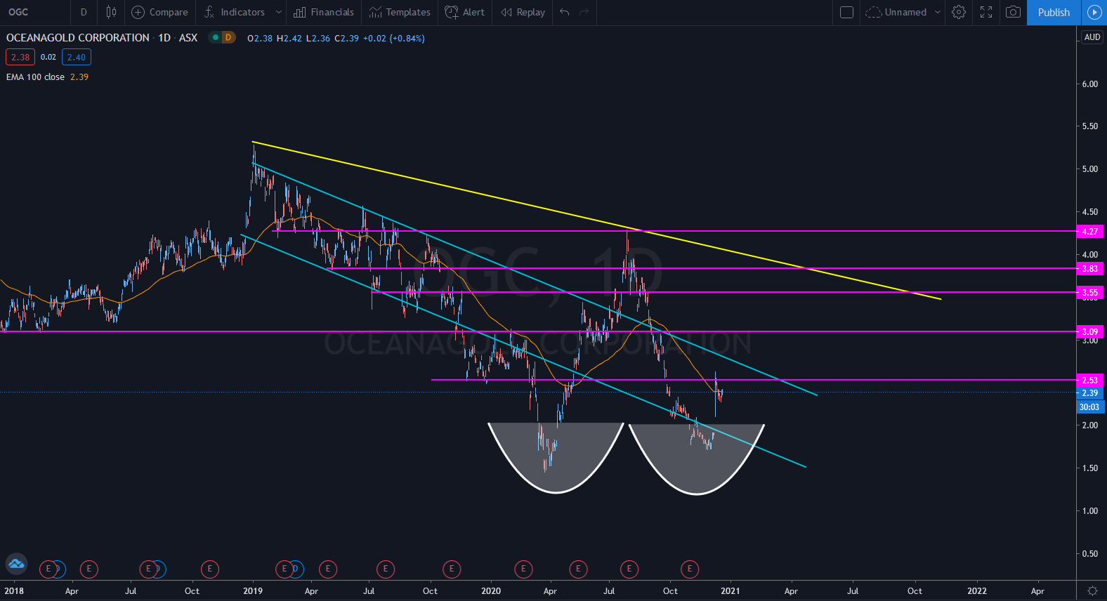Viewport: 1107px width, 601px height.
Task: Click the 2021 label on time axis
Action: click(x=730, y=590)
